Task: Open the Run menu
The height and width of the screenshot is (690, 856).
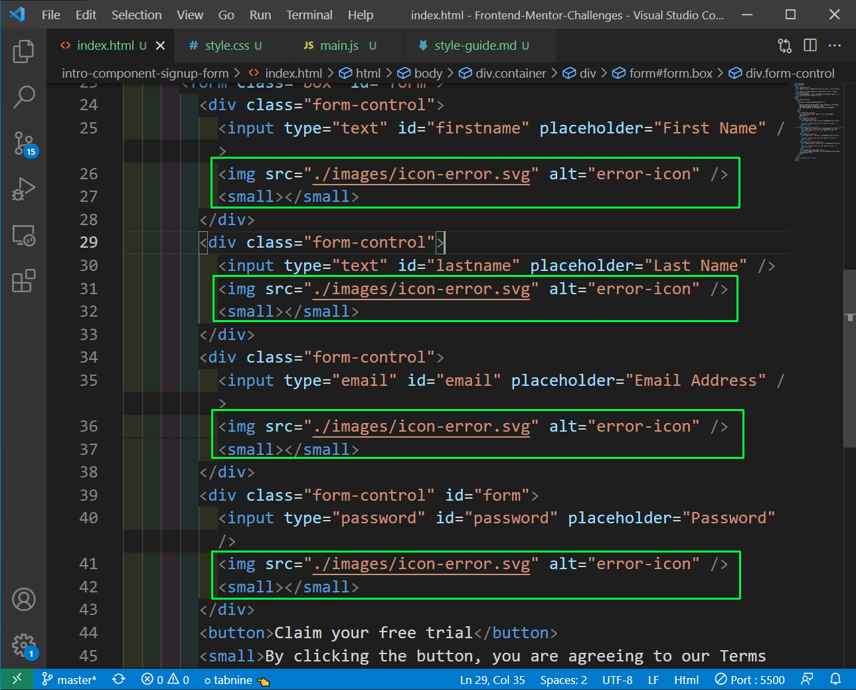Action: [x=260, y=15]
